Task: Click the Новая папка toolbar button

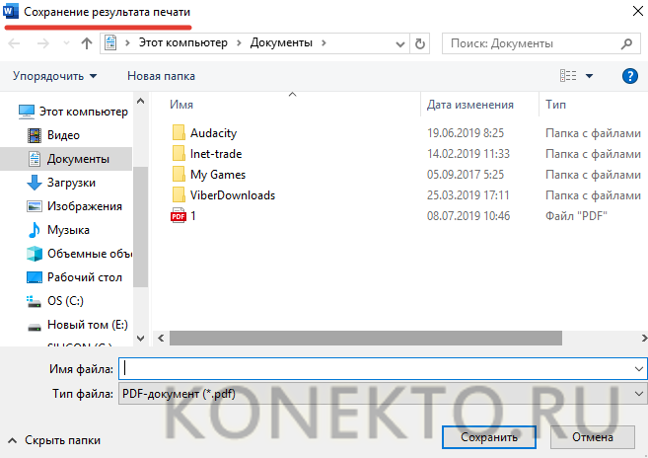Action: [x=161, y=76]
